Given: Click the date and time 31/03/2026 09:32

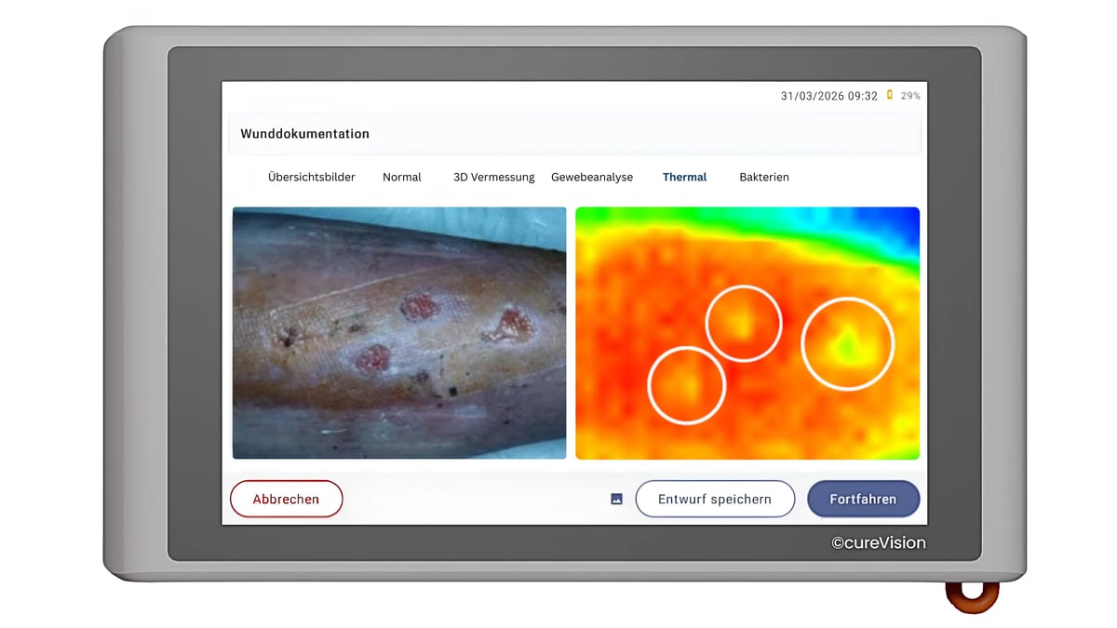Looking at the screenshot, I should pyautogui.click(x=829, y=96).
